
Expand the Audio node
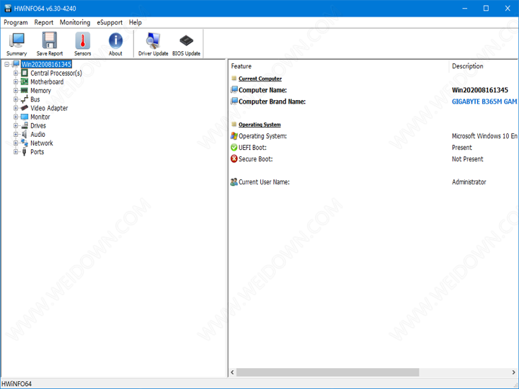16,134
